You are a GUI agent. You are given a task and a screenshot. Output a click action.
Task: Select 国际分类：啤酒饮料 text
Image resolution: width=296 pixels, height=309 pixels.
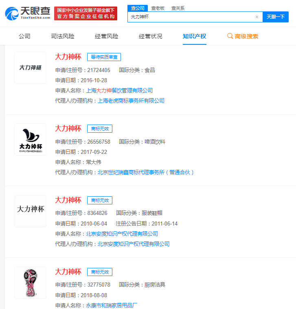[142, 142]
